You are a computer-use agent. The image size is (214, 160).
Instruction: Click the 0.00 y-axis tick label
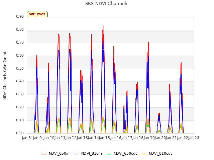(20, 133)
